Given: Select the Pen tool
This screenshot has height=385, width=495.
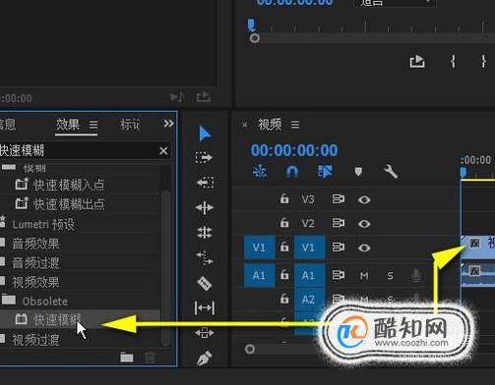Looking at the screenshot, I should 204,357.
